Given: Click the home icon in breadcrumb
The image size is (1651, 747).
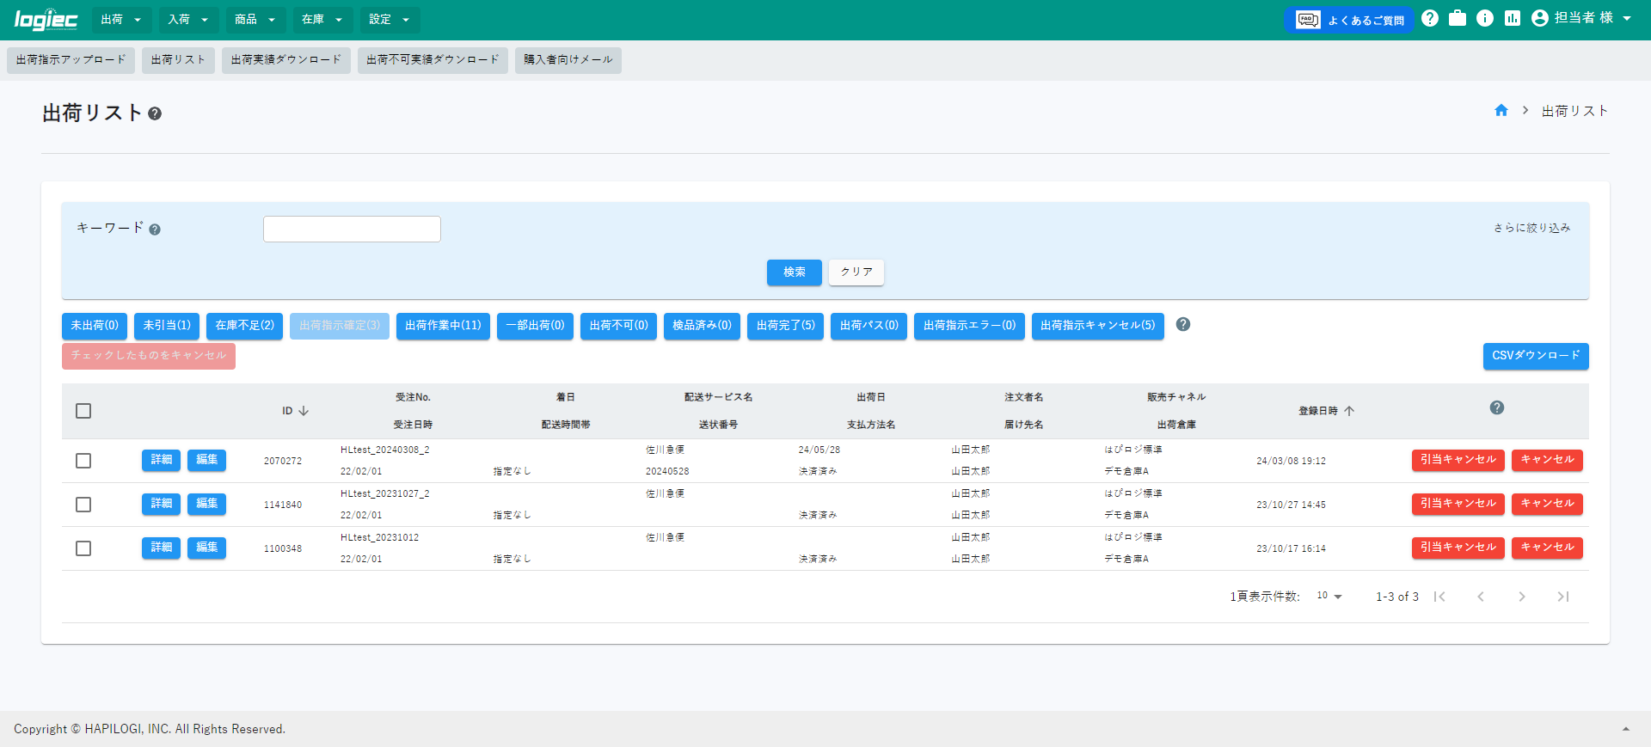Looking at the screenshot, I should pos(1501,111).
